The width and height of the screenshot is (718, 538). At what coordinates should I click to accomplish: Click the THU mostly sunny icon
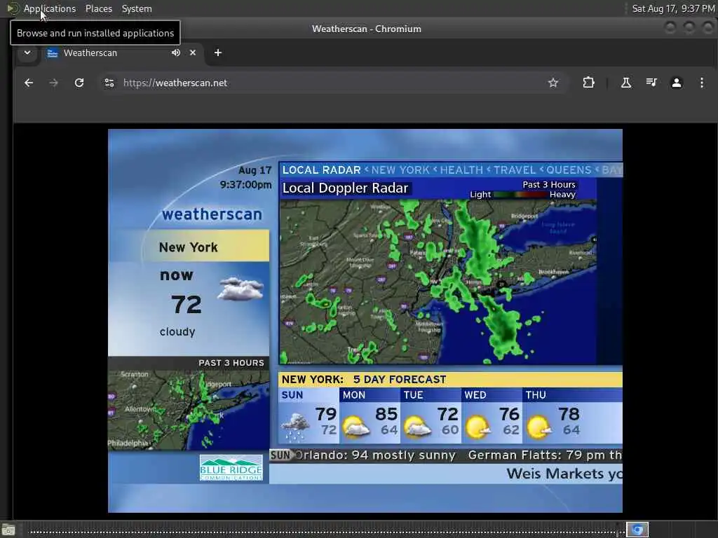coord(539,427)
